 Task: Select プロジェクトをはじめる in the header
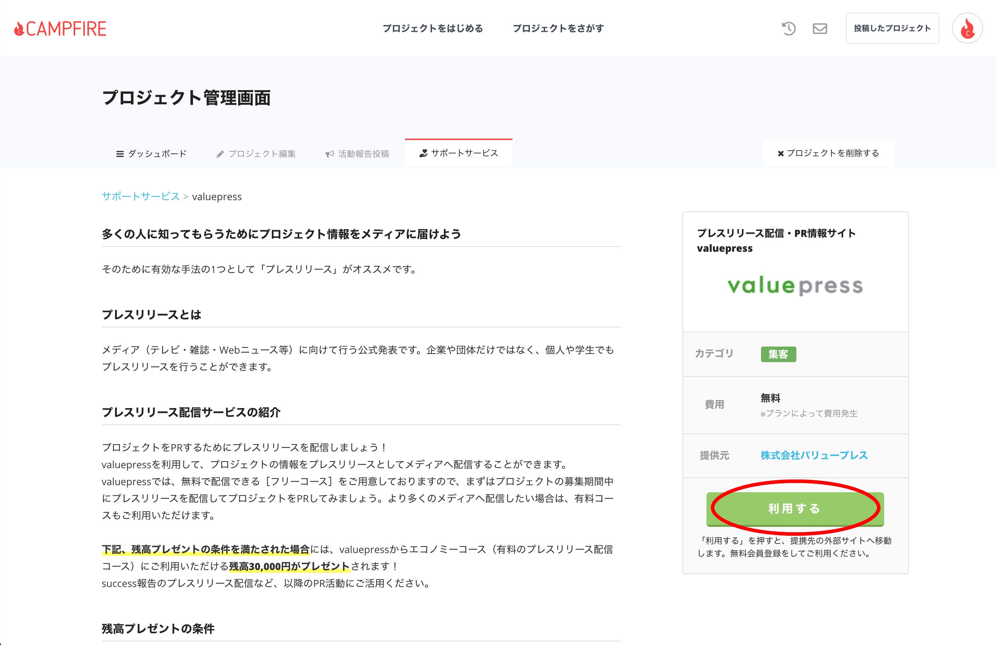point(433,28)
